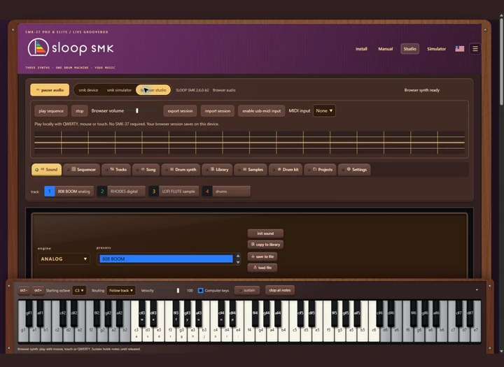Click the import session button
504x367 pixels.
pos(218,110)
